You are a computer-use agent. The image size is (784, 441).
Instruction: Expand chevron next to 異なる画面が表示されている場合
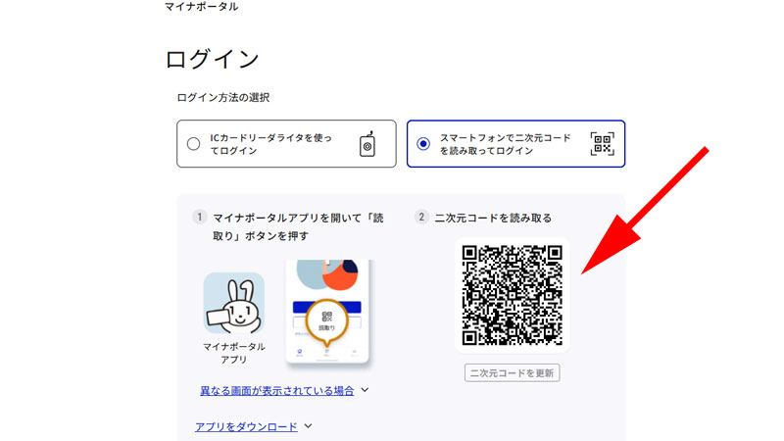click(x=365, y=389)
